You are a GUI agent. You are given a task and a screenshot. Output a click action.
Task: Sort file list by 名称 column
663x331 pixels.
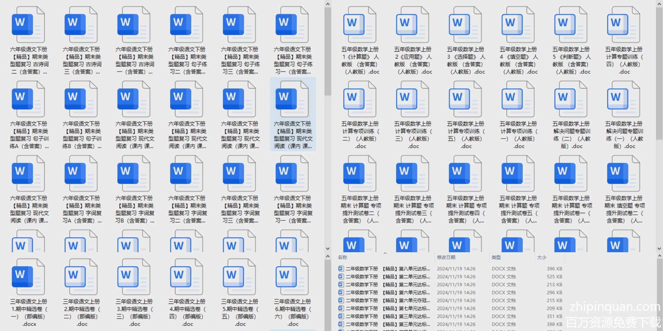click(x=342, y=257)
